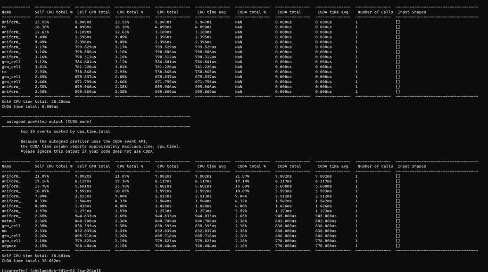The width and height of the screenshot is (488, 272).
Task: Click the 'Name' column header in the upper table
Action: pyautogui.click(x=7, y=12)
